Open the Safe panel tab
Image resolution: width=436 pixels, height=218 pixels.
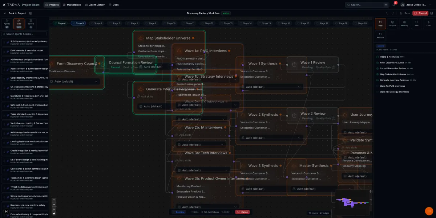[x=416, y=24]
